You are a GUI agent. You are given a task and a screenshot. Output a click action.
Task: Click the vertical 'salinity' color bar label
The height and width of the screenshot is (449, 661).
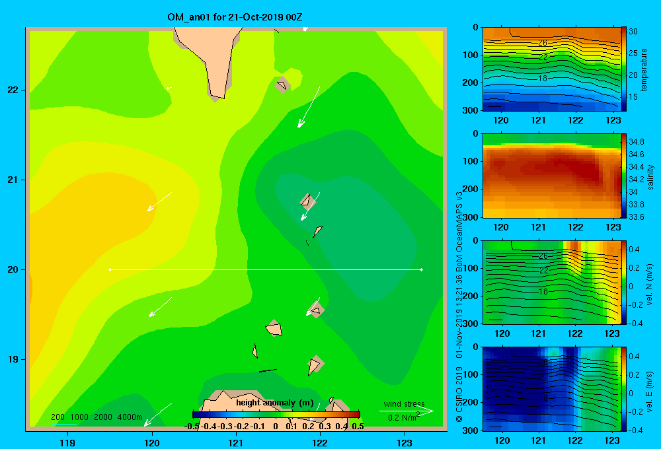pos(650,177)
